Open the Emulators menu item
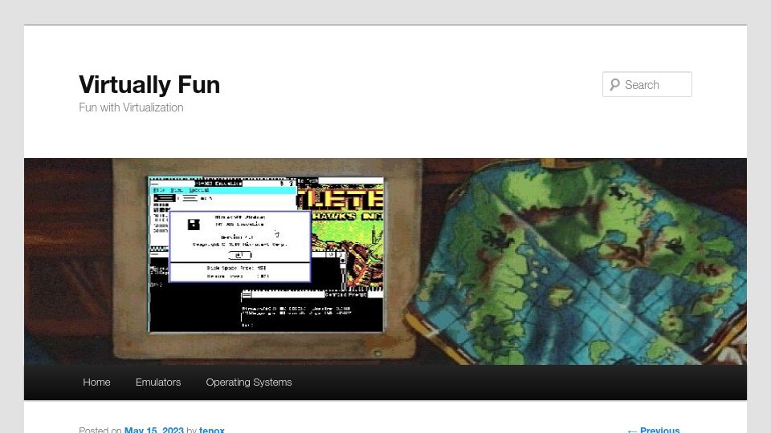 158,382
